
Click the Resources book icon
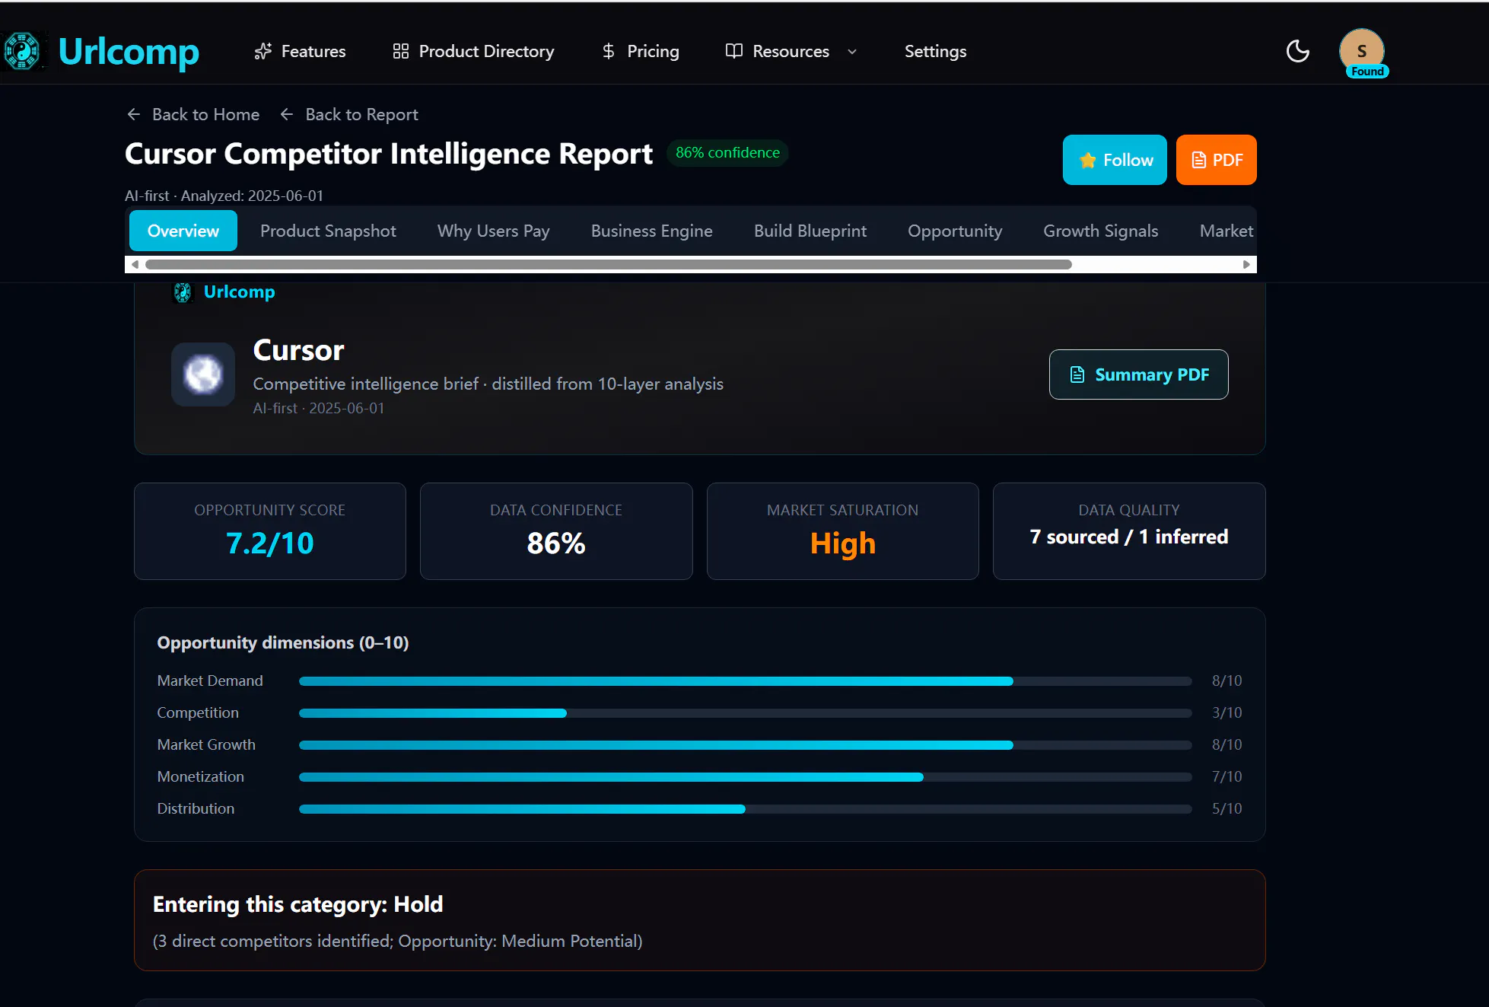734,51
